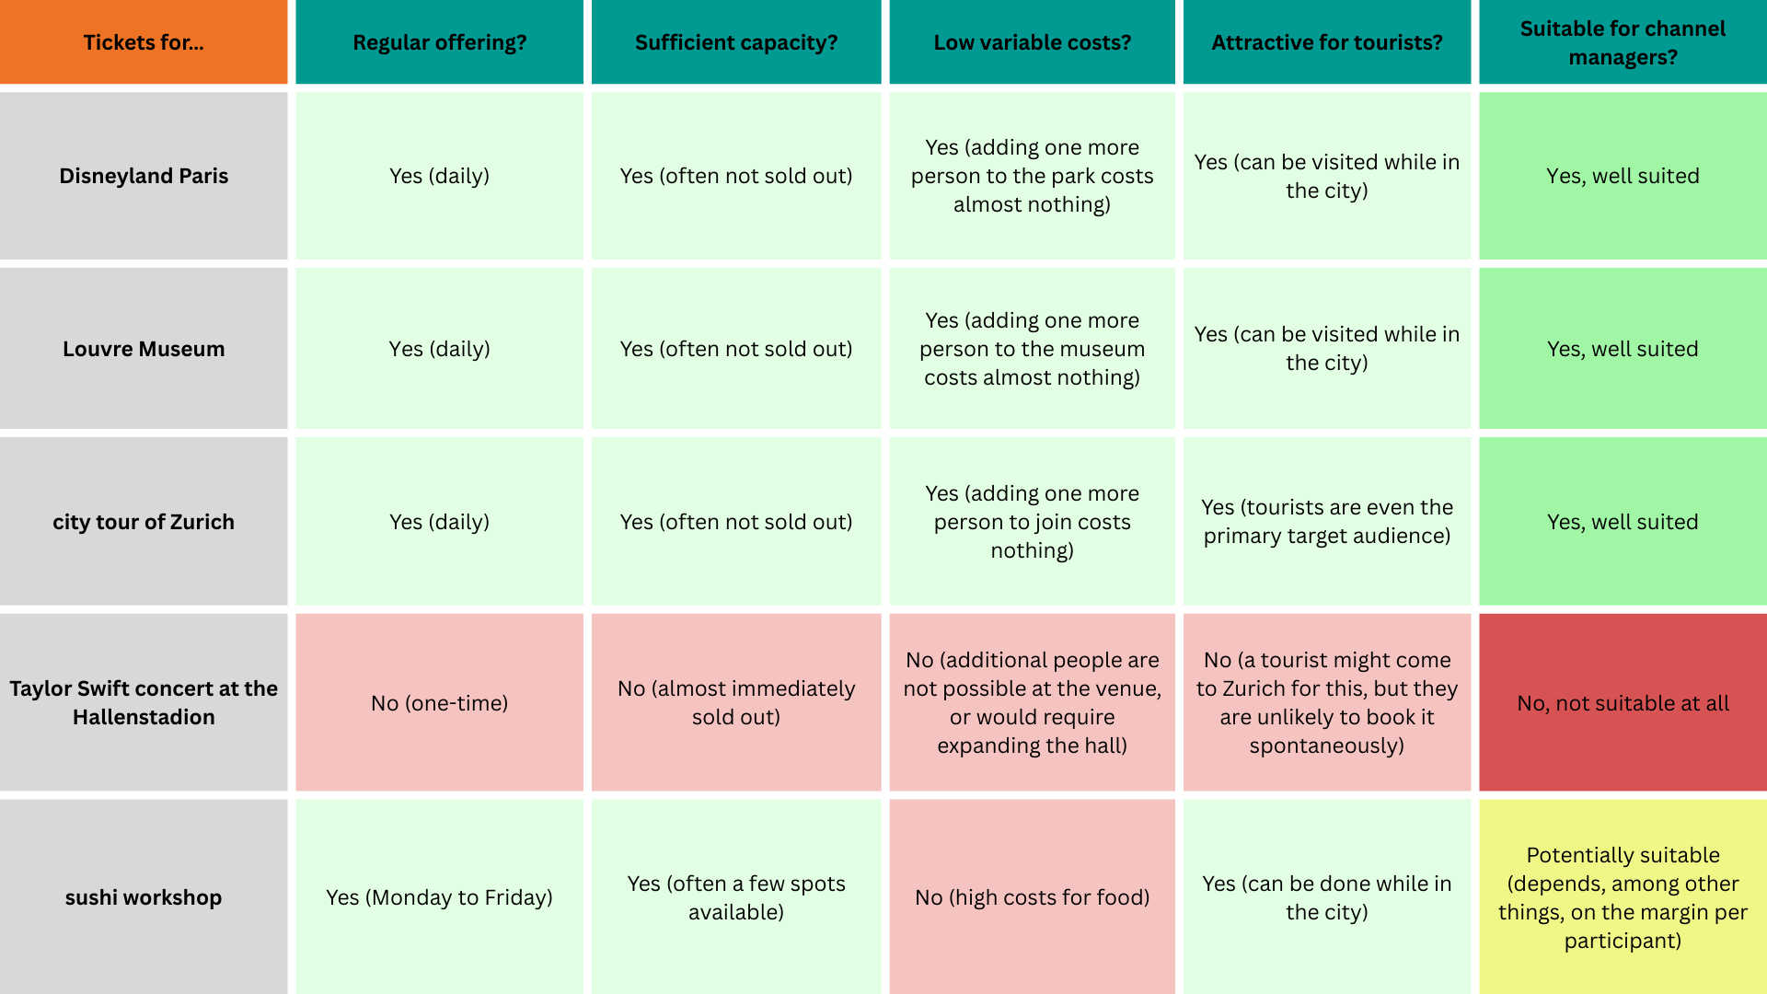The image size is (1767, 994).
Task: Select the yellow 'Potentially suitable' cell
Action: tap(1623, 897)
